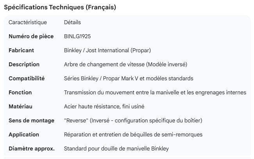Select the Fonction row label

click(20, 93)
